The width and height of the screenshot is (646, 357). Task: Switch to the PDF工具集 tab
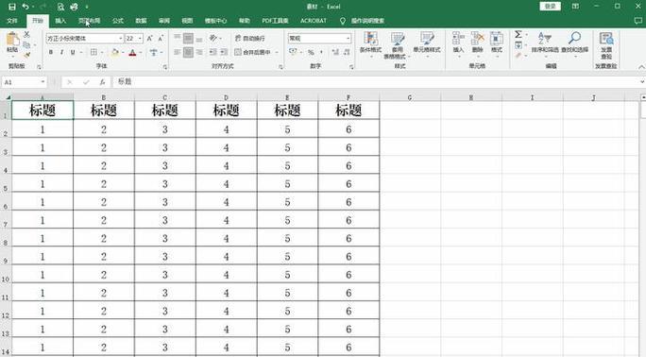point(275,21)
